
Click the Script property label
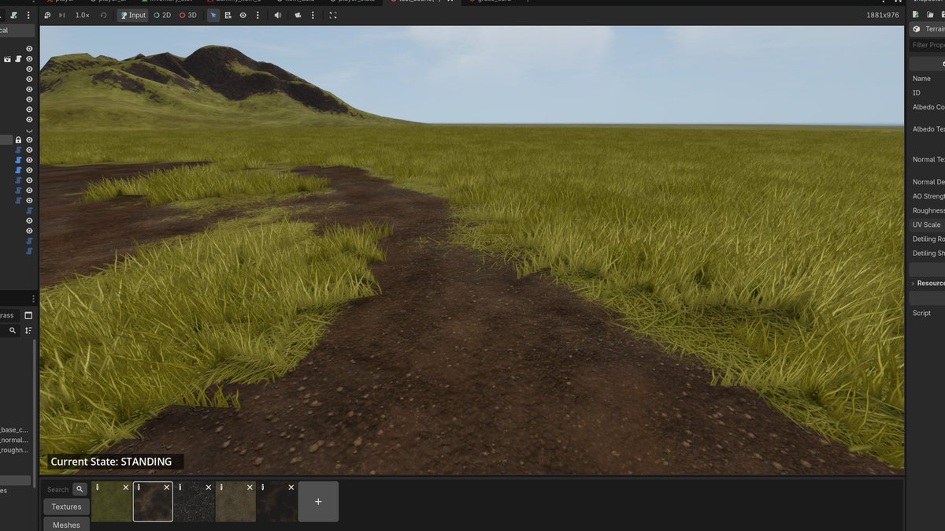click(x=921, y=313)
